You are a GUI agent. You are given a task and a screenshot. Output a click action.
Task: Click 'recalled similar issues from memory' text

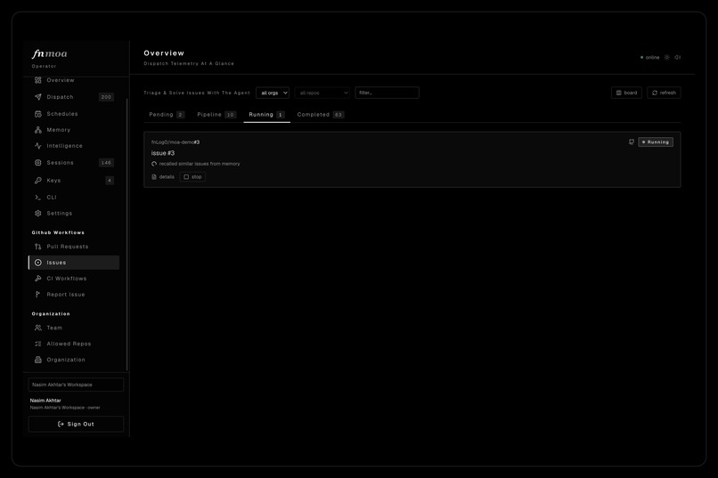[200, 164]
